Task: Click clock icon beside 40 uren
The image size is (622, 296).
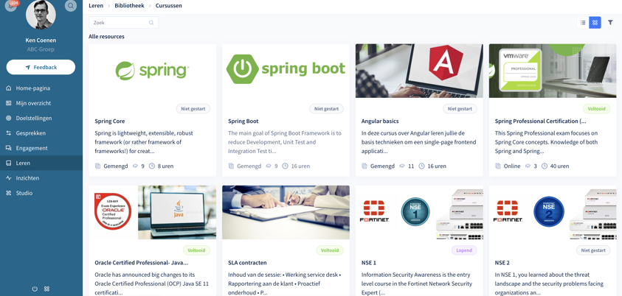Action: [545, 166]
